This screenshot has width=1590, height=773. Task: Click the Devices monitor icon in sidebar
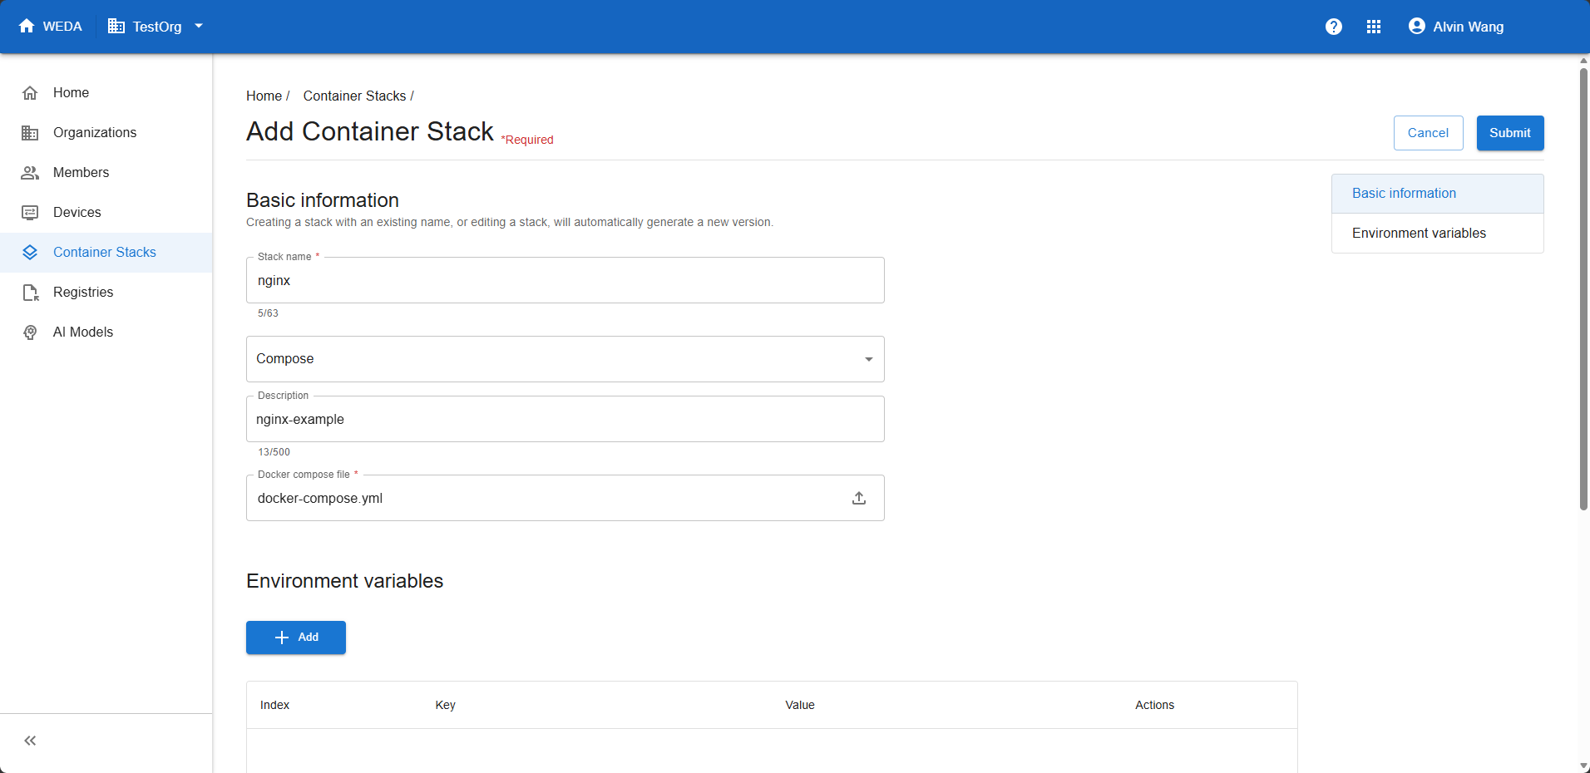pyautogui.click(x=30, y=213)
